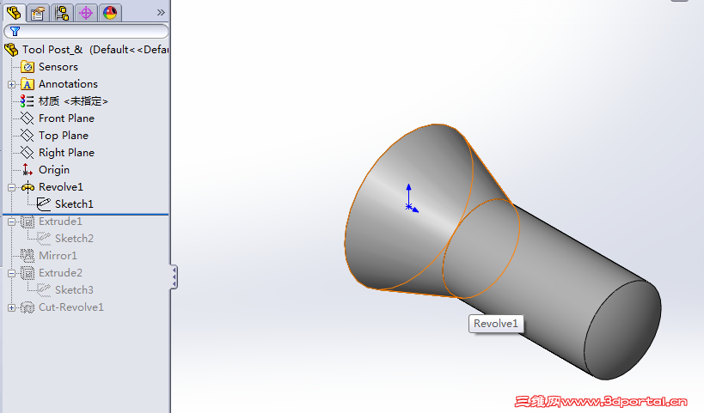This screenshot has width=704, height=413.
Task: Click the filter funnel icon
Action: 15,32
